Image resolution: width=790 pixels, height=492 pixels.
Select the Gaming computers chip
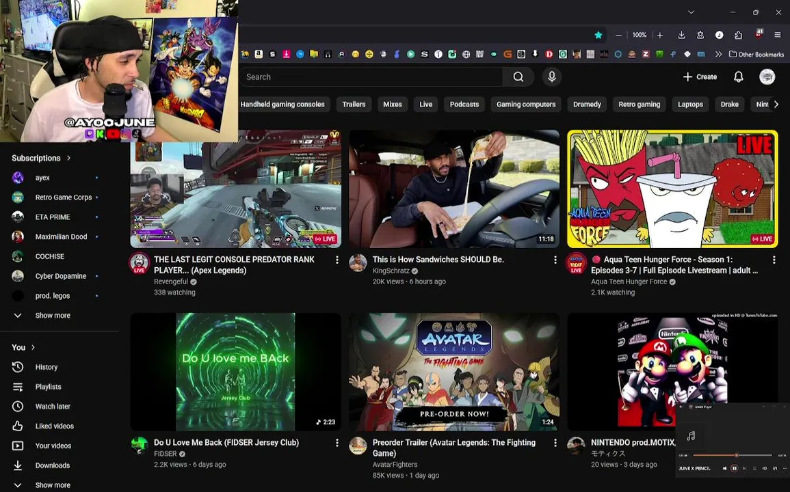[526, 105]
